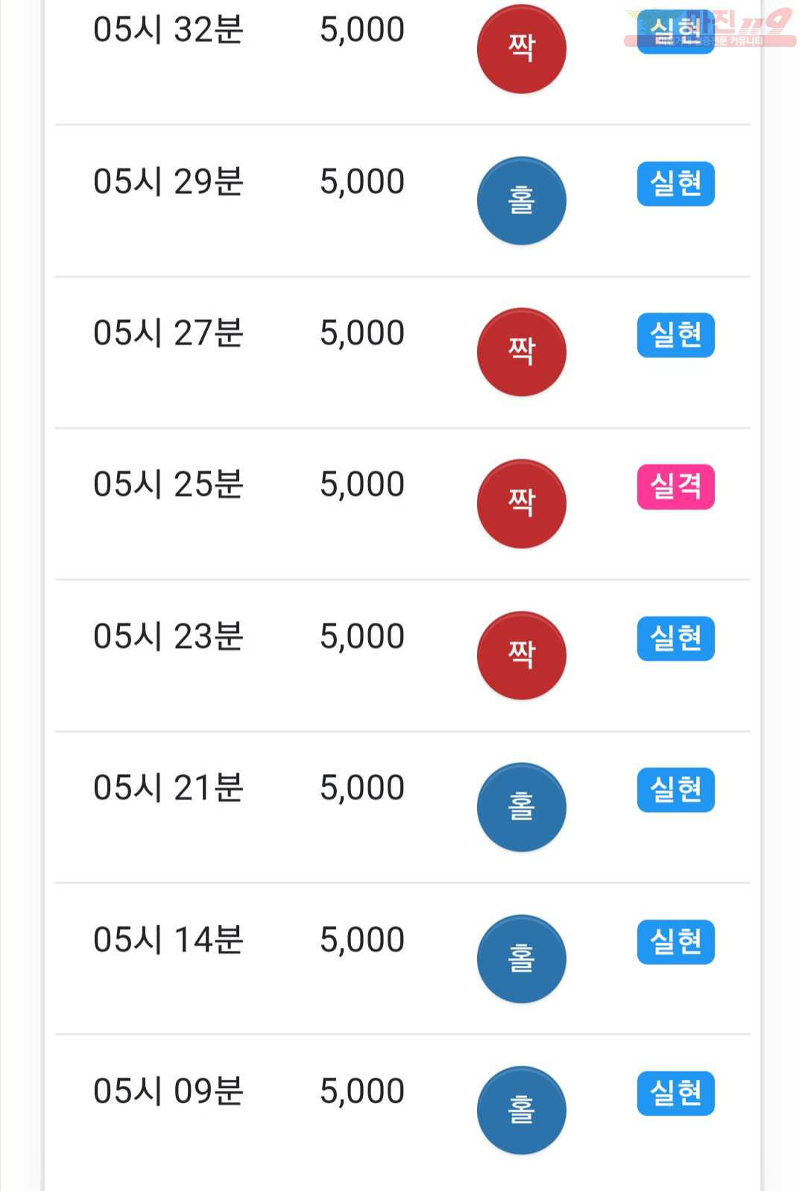Viewport: 805px width, 1191px height.
Task: Click the 05시 32분 time label
Action: (x=168, y=30)
